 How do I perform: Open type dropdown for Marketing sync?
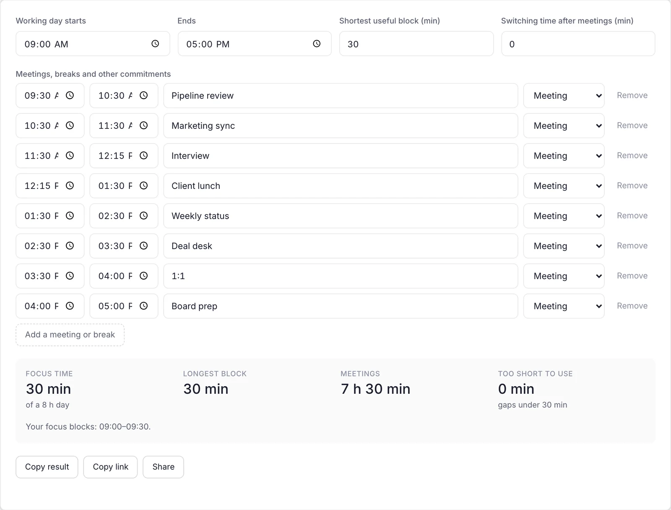point(564,126)
